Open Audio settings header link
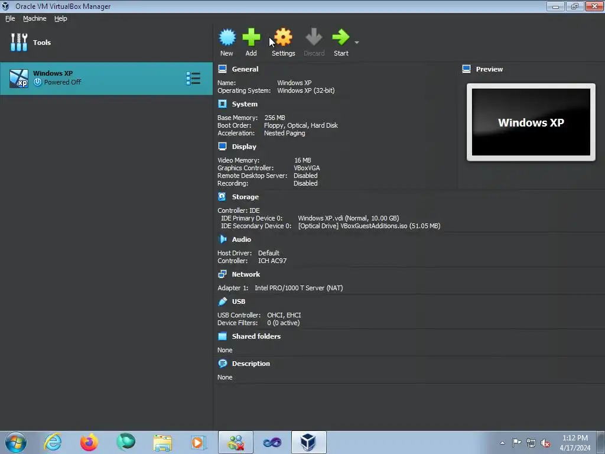 tap(241, 239)
